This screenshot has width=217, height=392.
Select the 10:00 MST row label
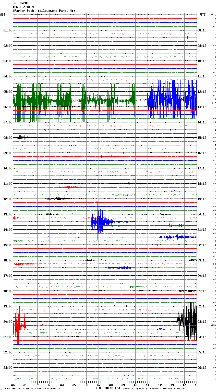point(8,168)
